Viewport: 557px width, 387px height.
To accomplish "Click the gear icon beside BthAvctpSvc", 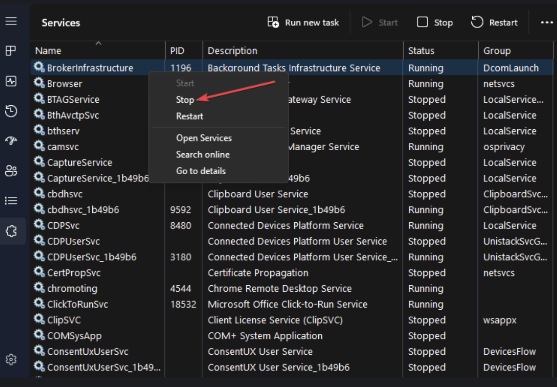I will [x=39, y=114].
